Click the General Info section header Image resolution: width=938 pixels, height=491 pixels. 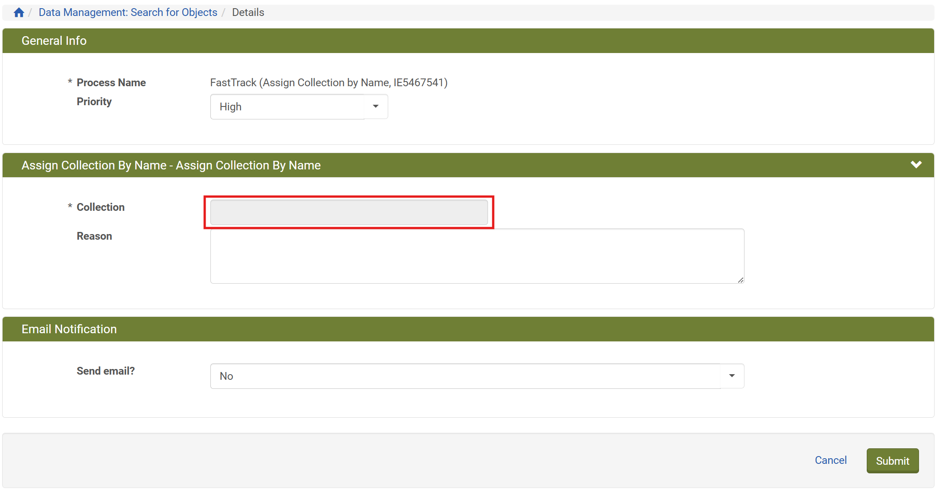54,41
